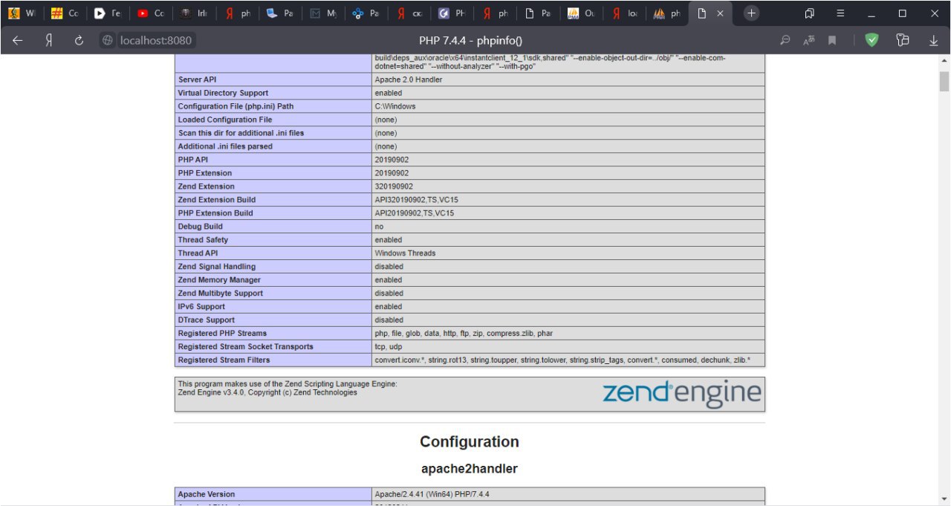Image resolution: width=951 pixels, height=506 pixels.
Task: Click 'Registered Stream Filters' label
Action: [x=224, y=360]
